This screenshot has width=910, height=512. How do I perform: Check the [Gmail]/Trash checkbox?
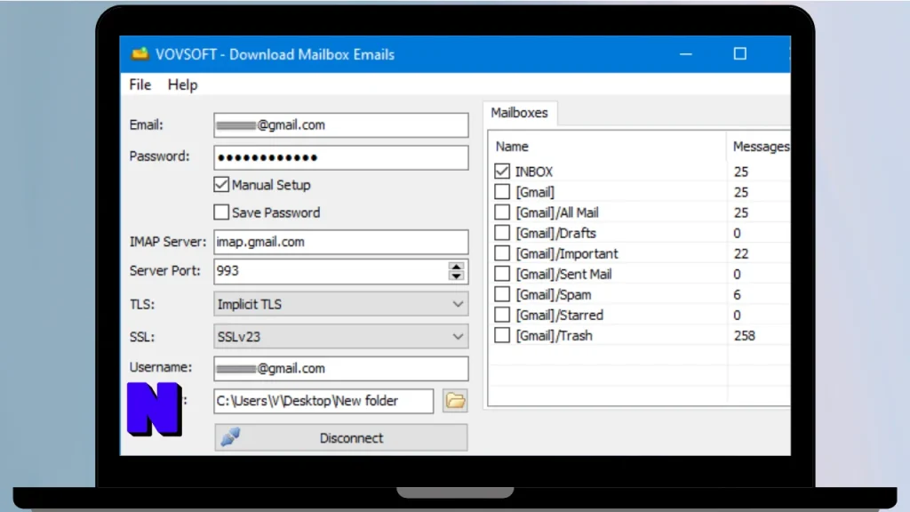(x=502, y=335)
